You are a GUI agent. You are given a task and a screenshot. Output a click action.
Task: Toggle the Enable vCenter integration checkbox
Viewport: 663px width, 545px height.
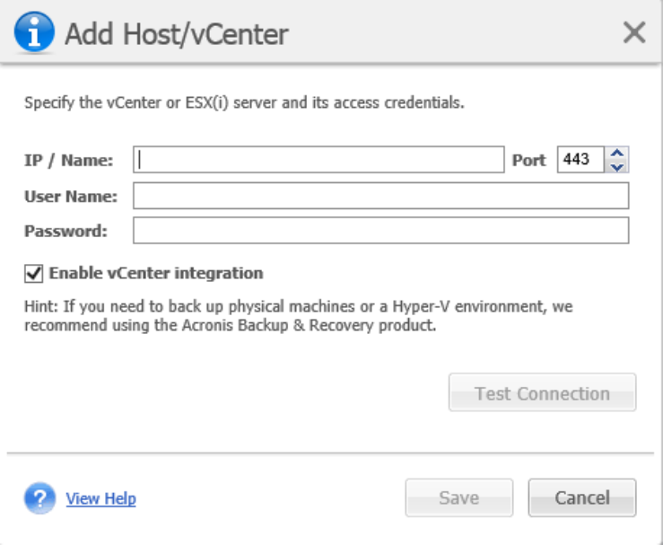34,273
